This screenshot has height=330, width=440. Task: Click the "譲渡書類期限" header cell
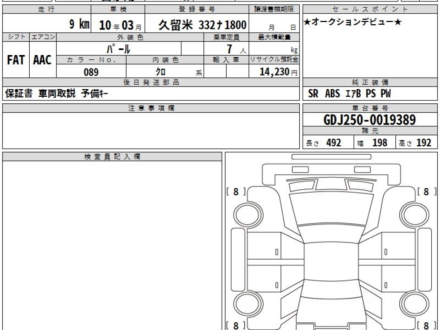point(274,10)
